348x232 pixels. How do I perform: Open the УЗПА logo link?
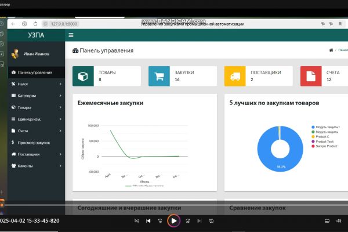click(36, 35)
